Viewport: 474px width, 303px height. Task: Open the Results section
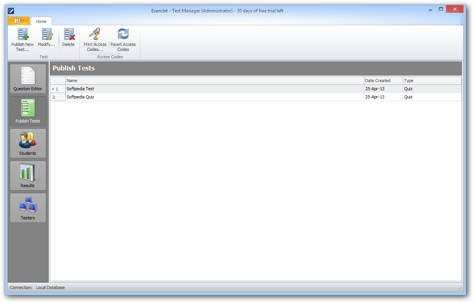28,176
